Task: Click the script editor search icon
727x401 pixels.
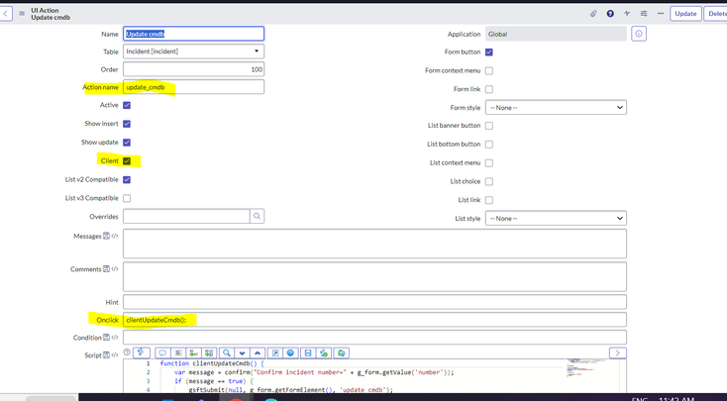Action: (x=227, y=352)
